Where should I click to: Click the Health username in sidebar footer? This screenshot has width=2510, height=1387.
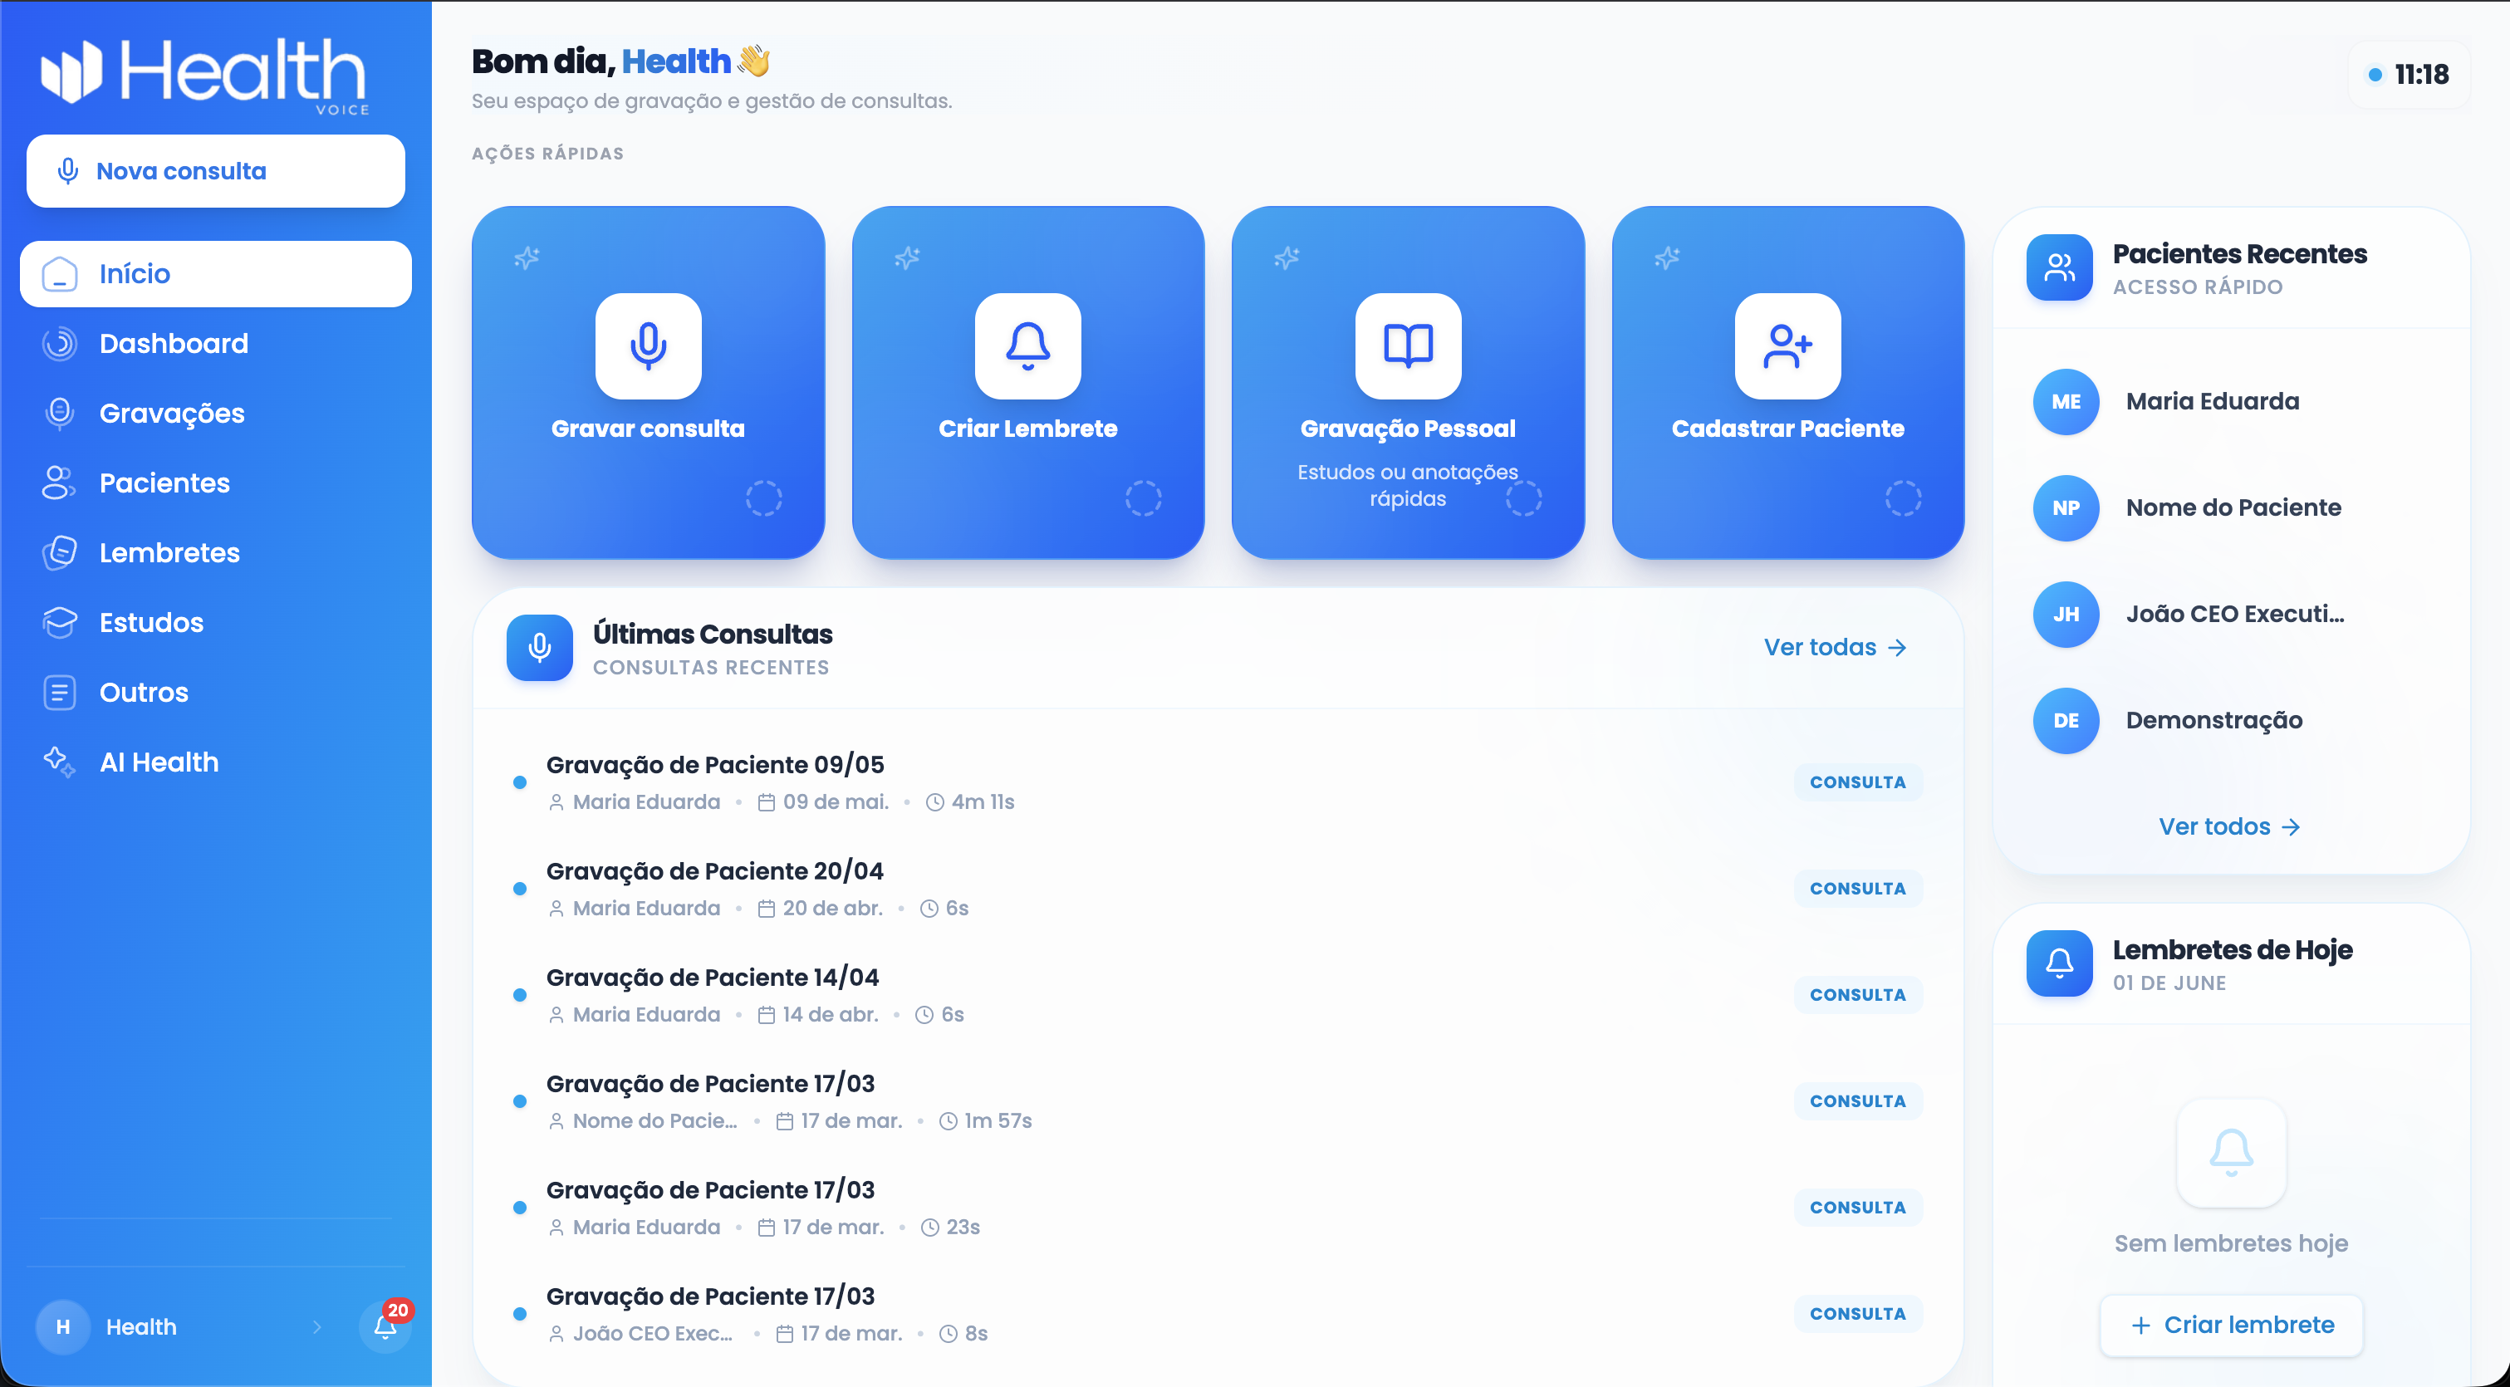click(141, 1326)
